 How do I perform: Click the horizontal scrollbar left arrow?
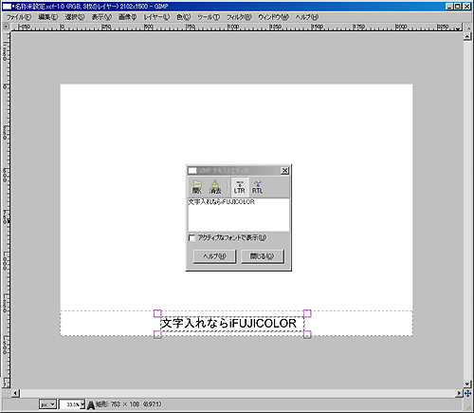[x=15, y=393]
